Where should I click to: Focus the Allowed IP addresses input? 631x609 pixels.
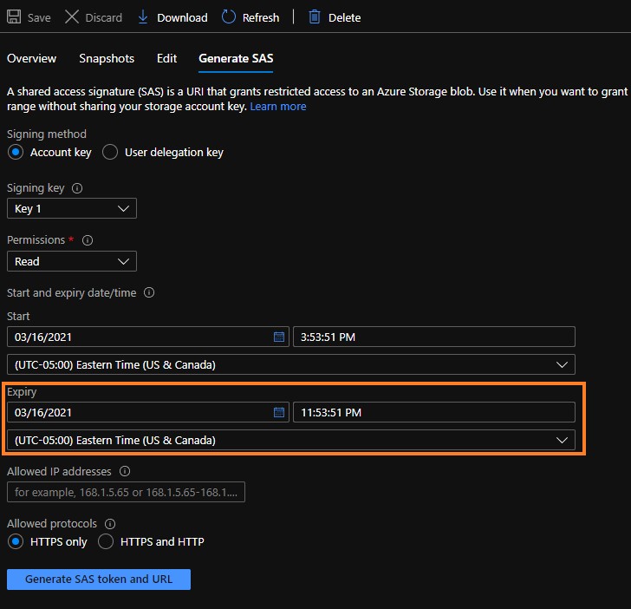[126, 492]
